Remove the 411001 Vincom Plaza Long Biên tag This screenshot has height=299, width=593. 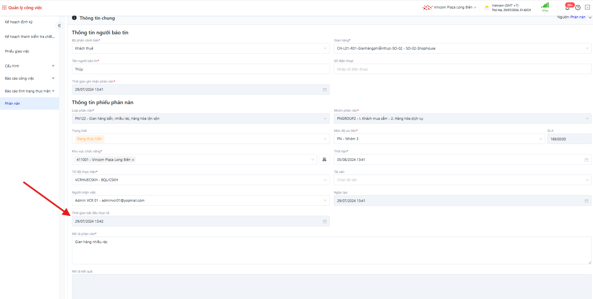(x=133, y=160)
